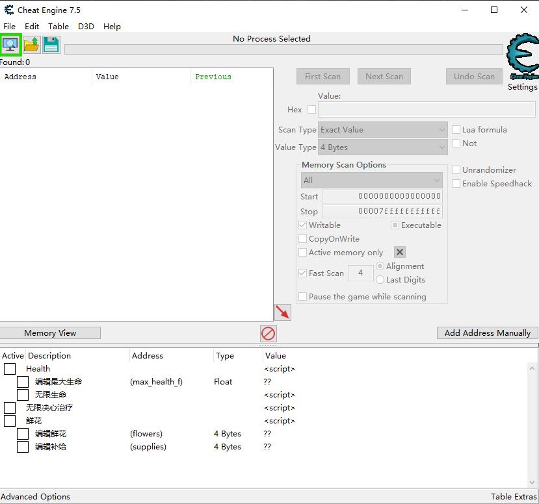Open the Scan Type dropdown
The height and width of the screenshot is (504, 539).
[382, 130]
